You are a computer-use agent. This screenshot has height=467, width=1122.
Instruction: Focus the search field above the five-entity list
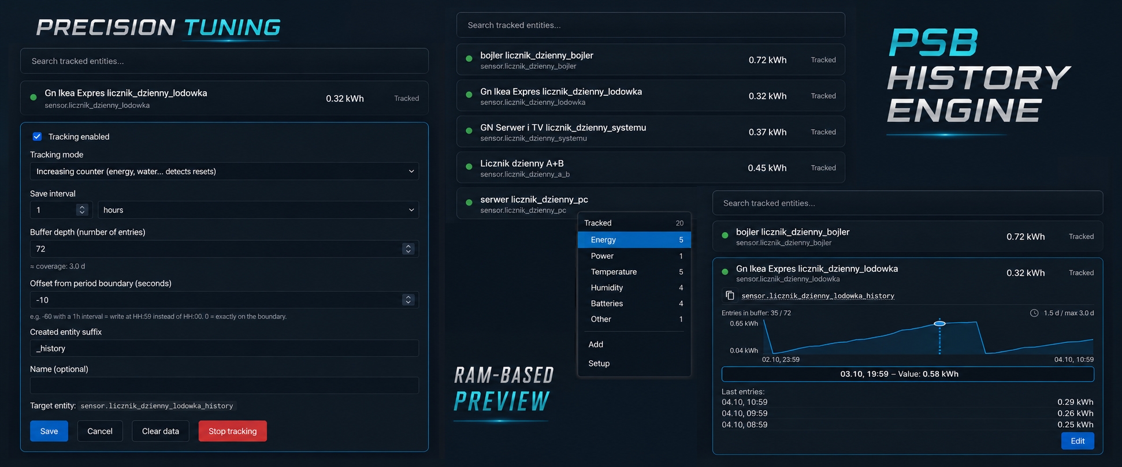[x=651, y=25]
